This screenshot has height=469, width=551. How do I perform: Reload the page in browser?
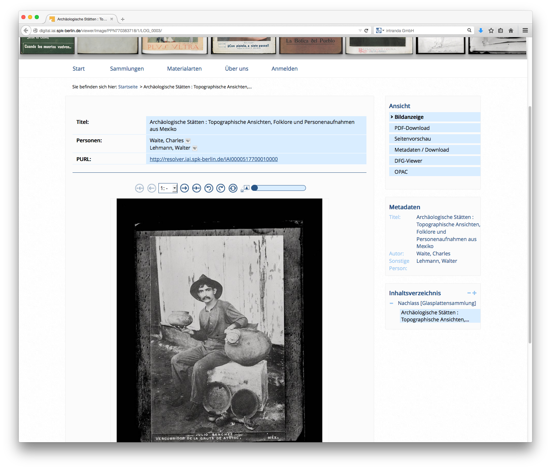(x=366, y=30)
